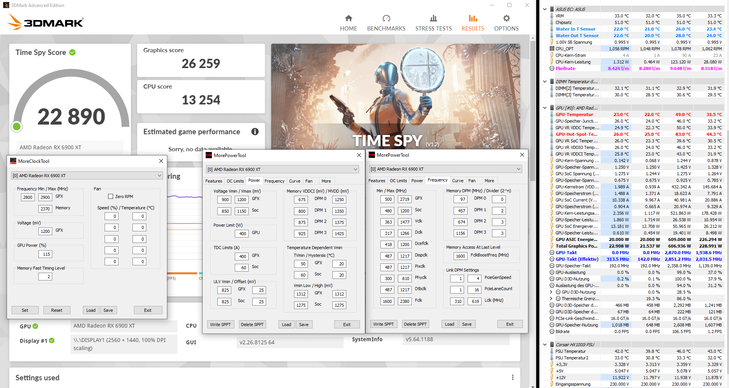
Task: Click the bolt icon beside CPU-Kern-Leistung
Action: tap(552, 62)
